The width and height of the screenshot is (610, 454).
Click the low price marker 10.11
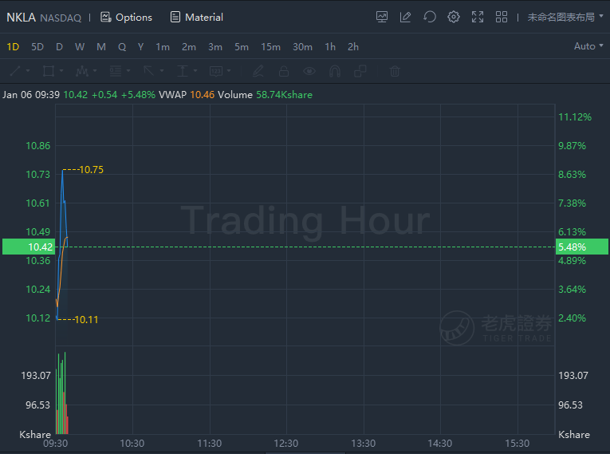click(86, 320)
